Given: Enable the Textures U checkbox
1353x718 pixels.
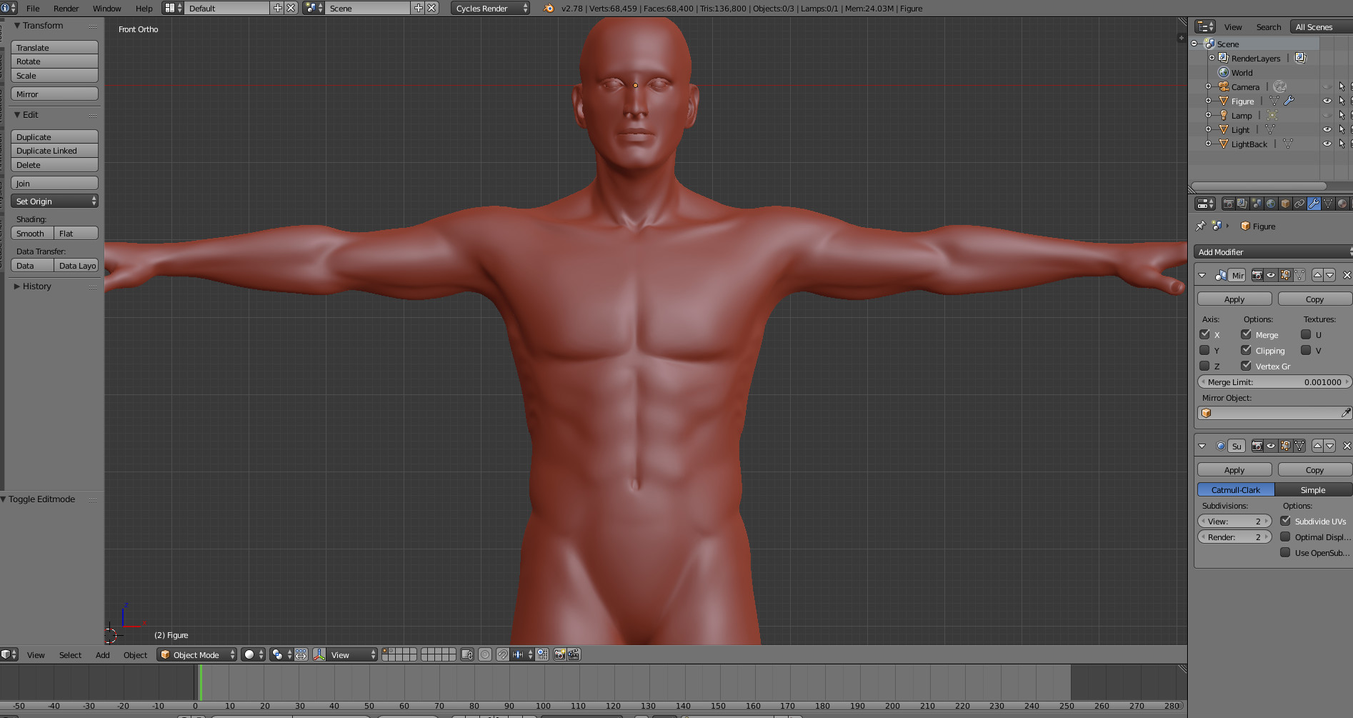Looking at the screenshot, I should coord(1306,334).
